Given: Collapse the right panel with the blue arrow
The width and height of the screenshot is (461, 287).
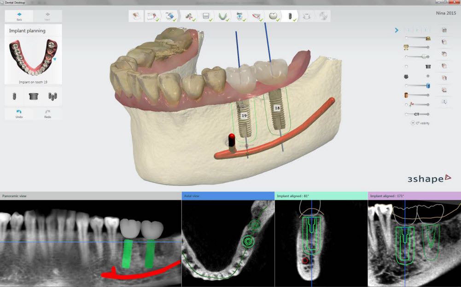Looking at the screenshot, I should click(397, 30).
